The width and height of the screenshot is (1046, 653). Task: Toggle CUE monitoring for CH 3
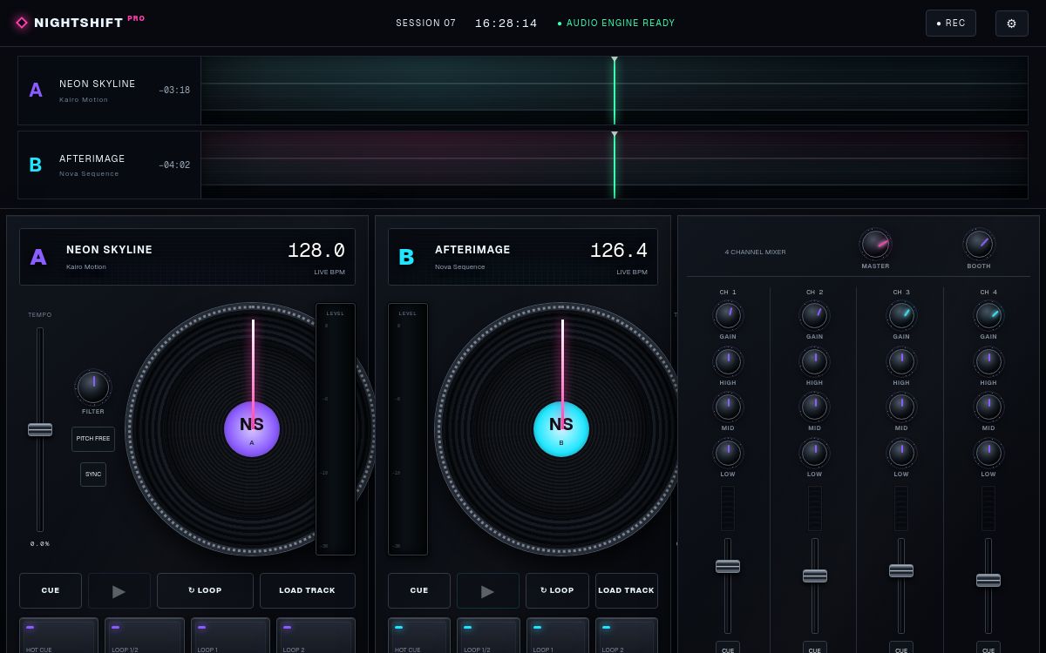pos(901,648)
